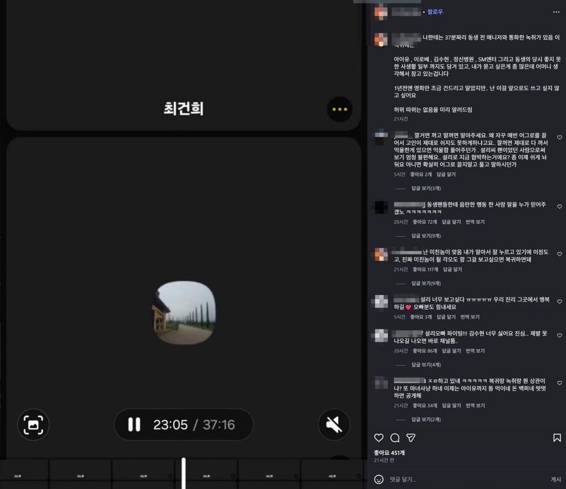
Task: Click the comment bubble icon under the post
Action: click(x=395, y=438)
